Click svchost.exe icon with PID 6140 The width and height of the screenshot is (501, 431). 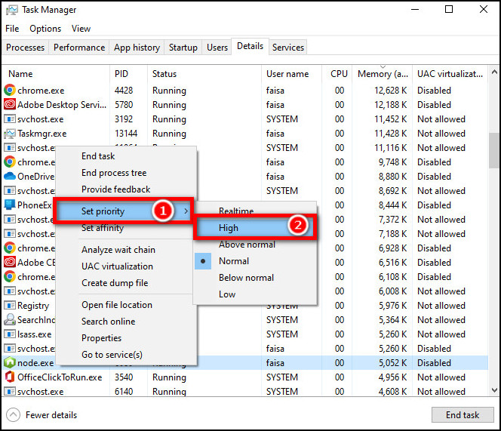coord(10,391)
